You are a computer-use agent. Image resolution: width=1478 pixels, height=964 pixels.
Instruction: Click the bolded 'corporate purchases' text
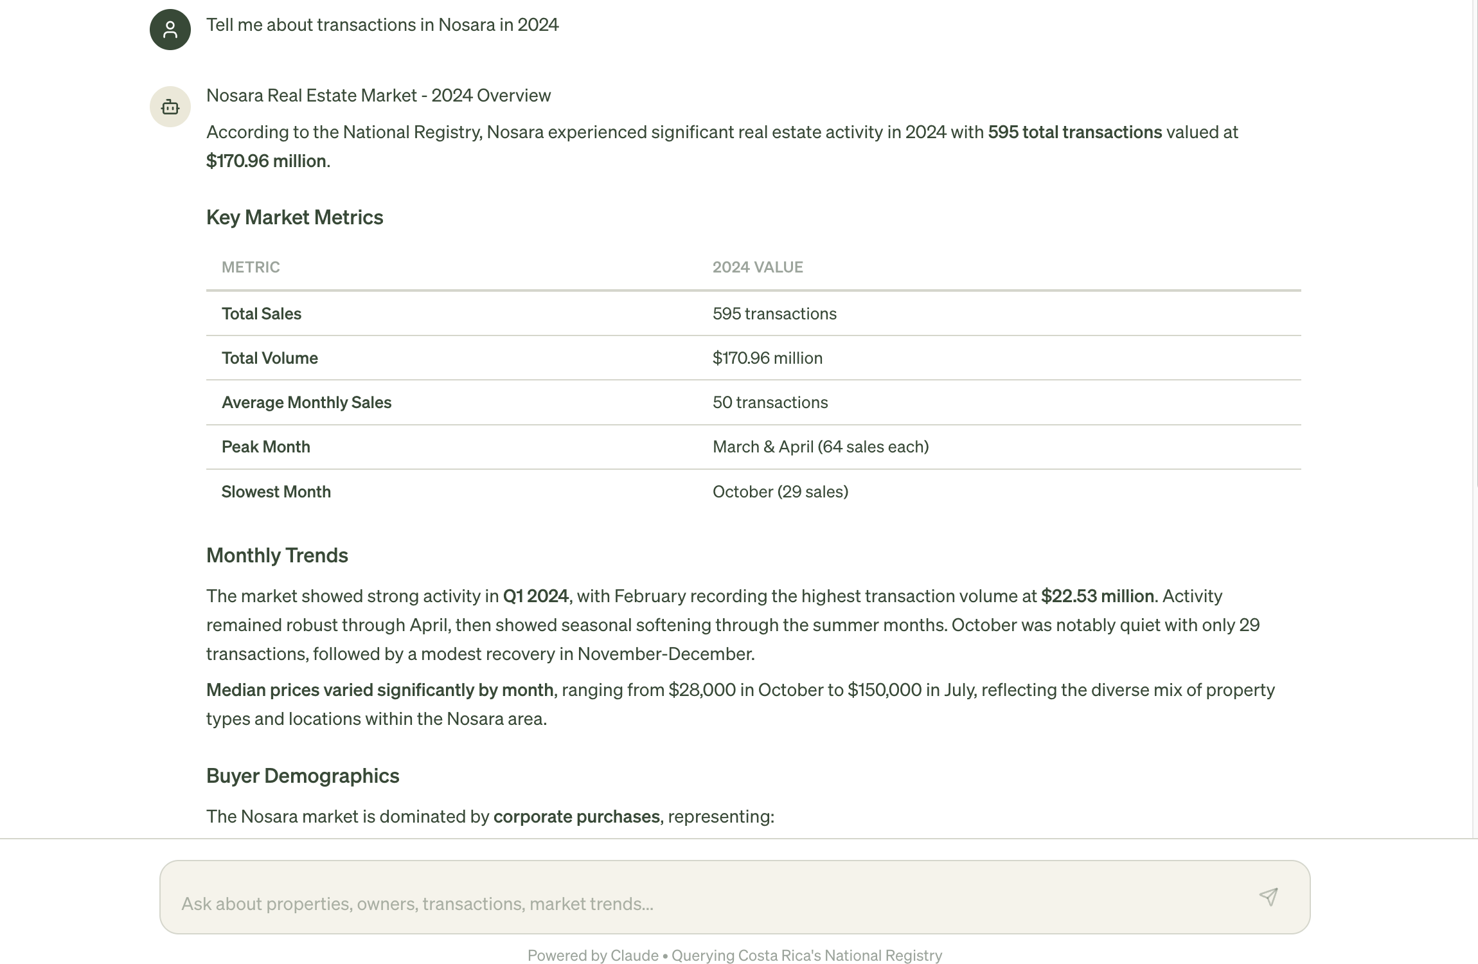(x=576, y=816)
